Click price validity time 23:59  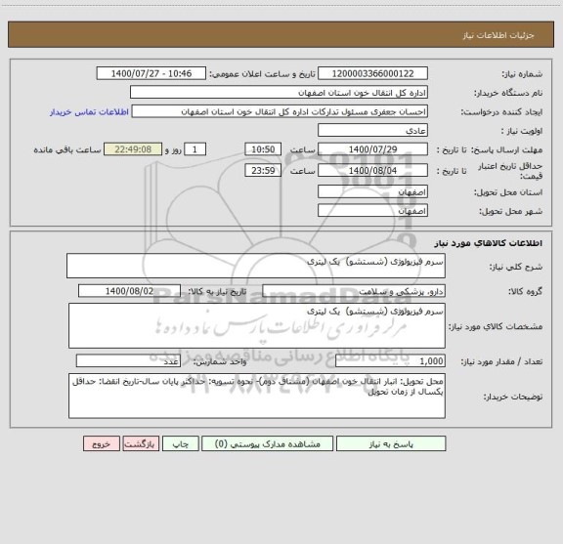(263, 171)
